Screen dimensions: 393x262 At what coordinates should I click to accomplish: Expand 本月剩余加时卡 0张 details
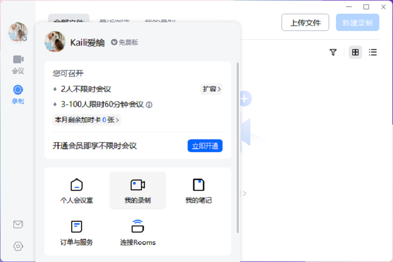pos(86,120)
